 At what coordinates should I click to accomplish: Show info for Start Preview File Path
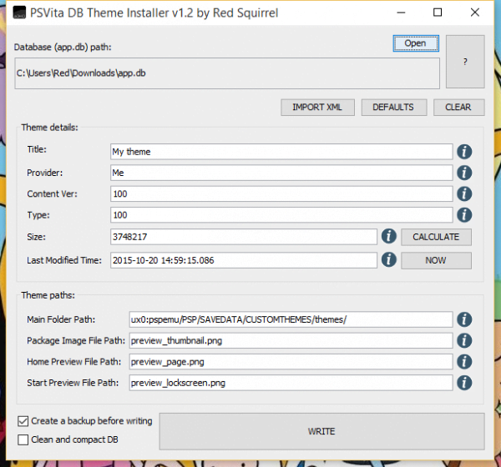click(x=464, y=383)
